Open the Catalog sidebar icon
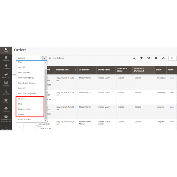177x177 pixels. [x=6, y=58]
